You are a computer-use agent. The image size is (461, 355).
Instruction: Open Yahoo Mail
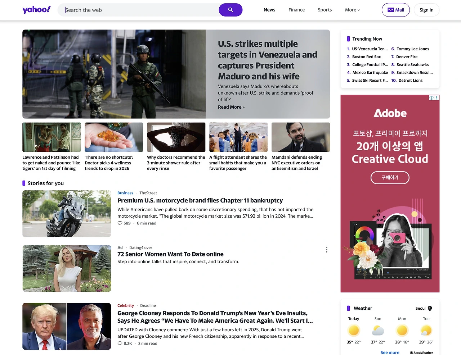(396, 10)
